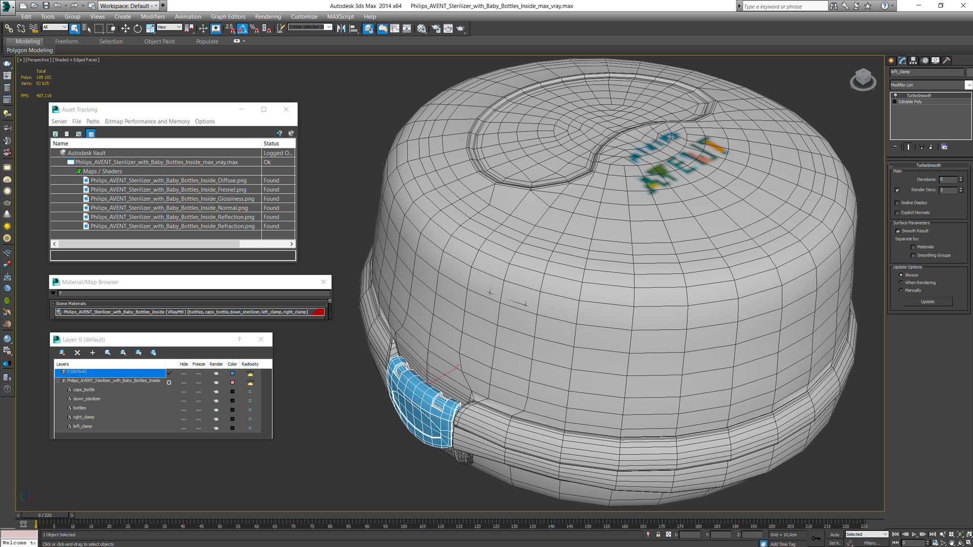Click Polygon Modeling panel button

29,50
